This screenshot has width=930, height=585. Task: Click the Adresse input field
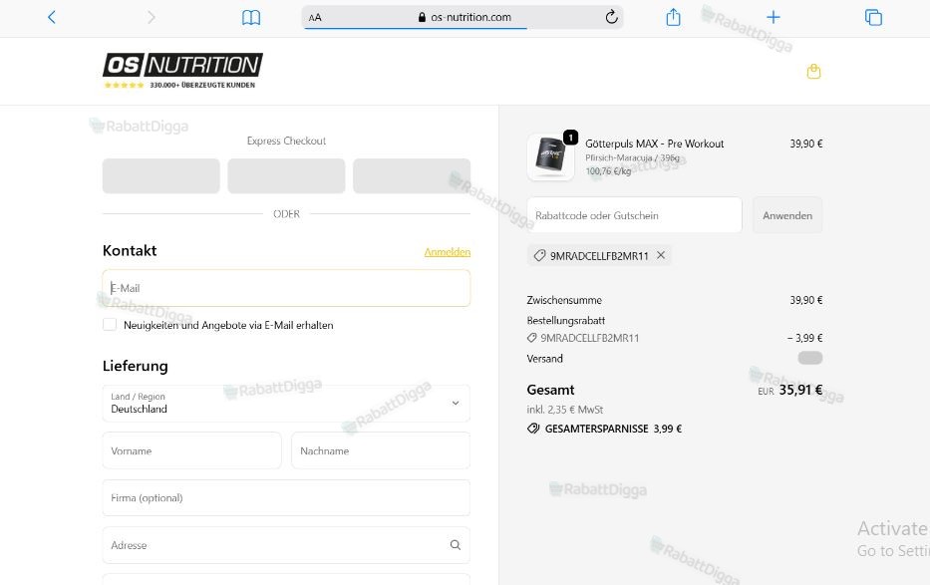click(286, 545)
